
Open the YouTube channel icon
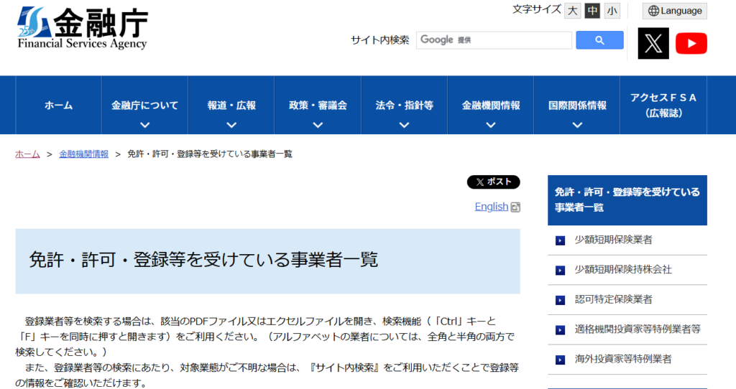point(691,43)
